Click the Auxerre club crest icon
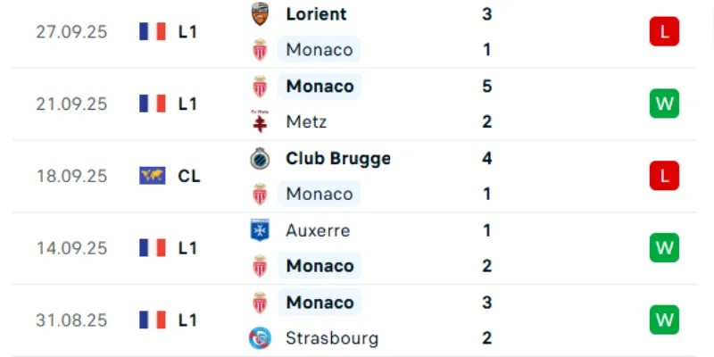The width and height of the screenshot is (714, 357). (x=260, y=230)
